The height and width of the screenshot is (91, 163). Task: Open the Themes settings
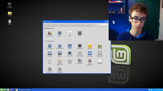(x=80, y=34)
